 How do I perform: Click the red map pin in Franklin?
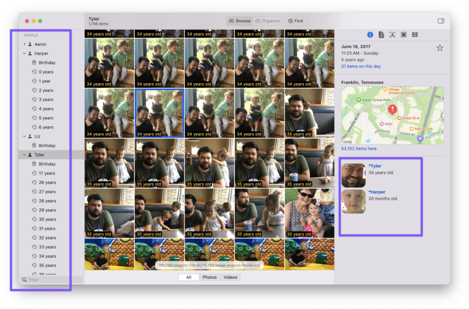pos(393,110)
